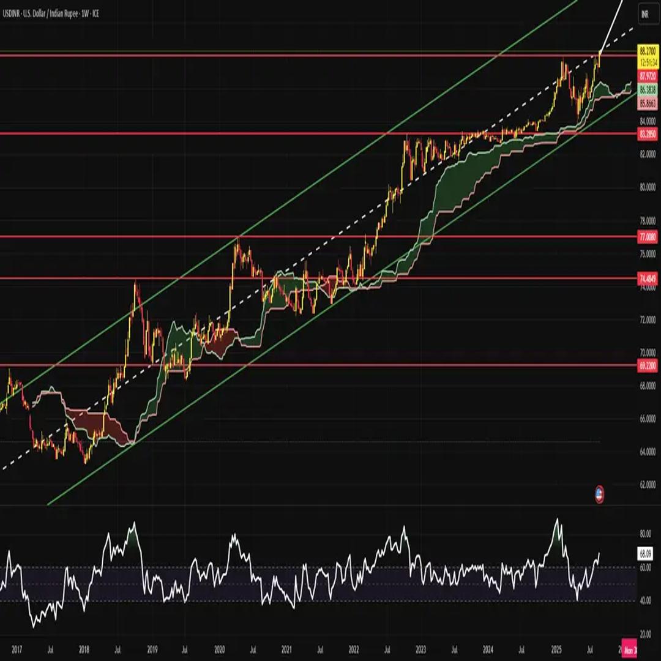Image resolution: width=661 pixels, height=661 pixels.
Task: Click the USDINR symbol title
Action: (x=15, y=13)
